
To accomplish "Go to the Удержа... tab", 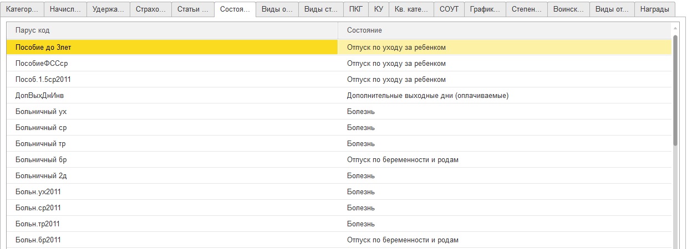I will pos(109,9).
